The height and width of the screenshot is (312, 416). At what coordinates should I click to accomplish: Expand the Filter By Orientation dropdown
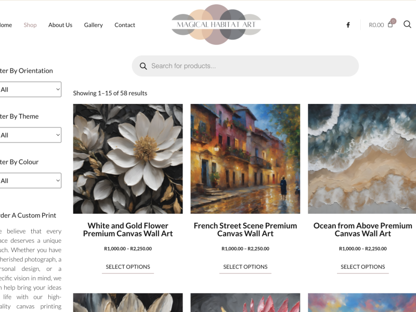30,89
